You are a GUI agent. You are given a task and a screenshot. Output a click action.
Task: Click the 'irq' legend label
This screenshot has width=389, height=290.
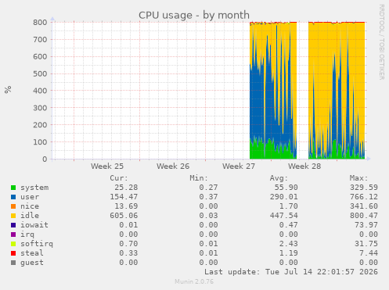pyautogui.click(x=27, y=235)
